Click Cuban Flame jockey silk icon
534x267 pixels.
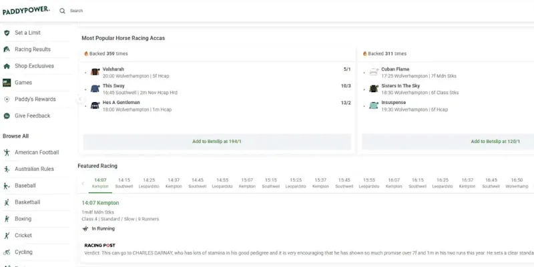(374, 72)
